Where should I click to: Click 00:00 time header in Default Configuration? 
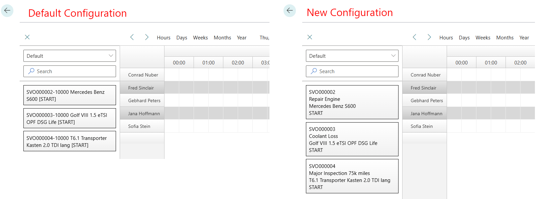tap(179, 62)
